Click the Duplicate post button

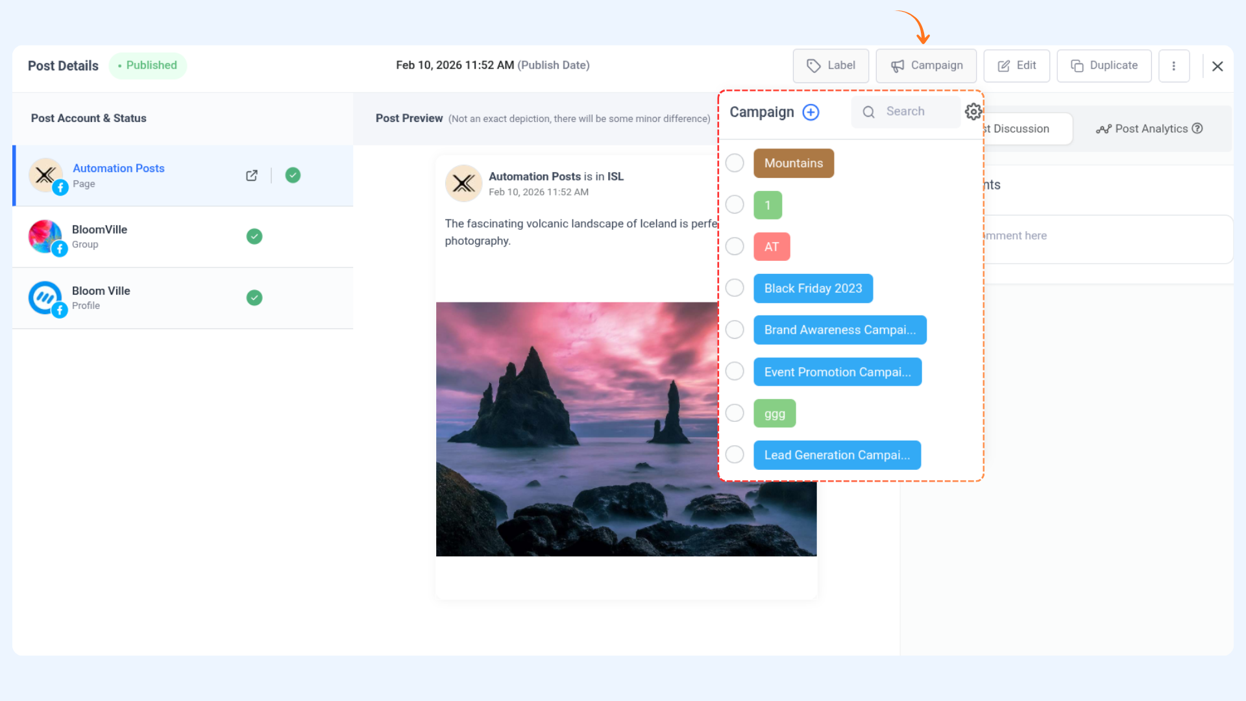tap(1104, 66)
